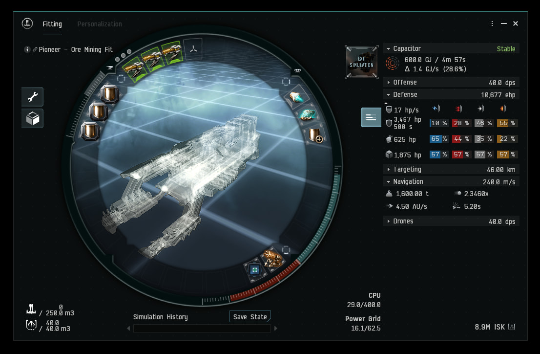
Task: Step simulation history forward with right arrow
Action: (x=275, y=329)
